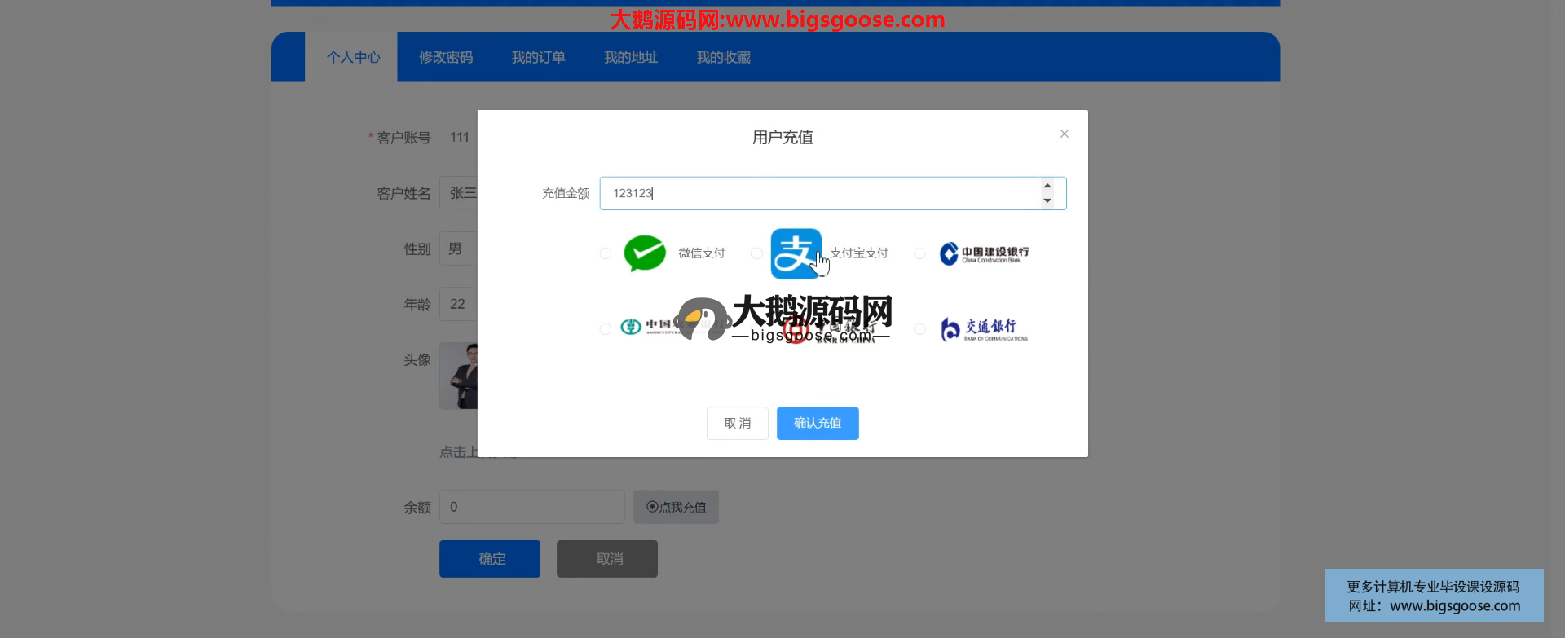Click the white 取消 button in dialog
The width and height of the screenshot is (1565, 638).
point(737,424)
